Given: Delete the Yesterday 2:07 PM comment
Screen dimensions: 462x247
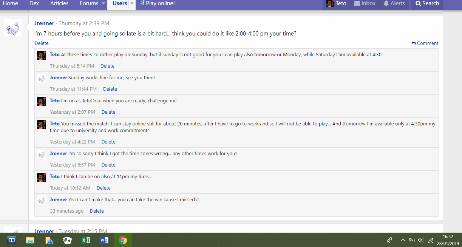Looking at the screenshot, I should [108, 112].
